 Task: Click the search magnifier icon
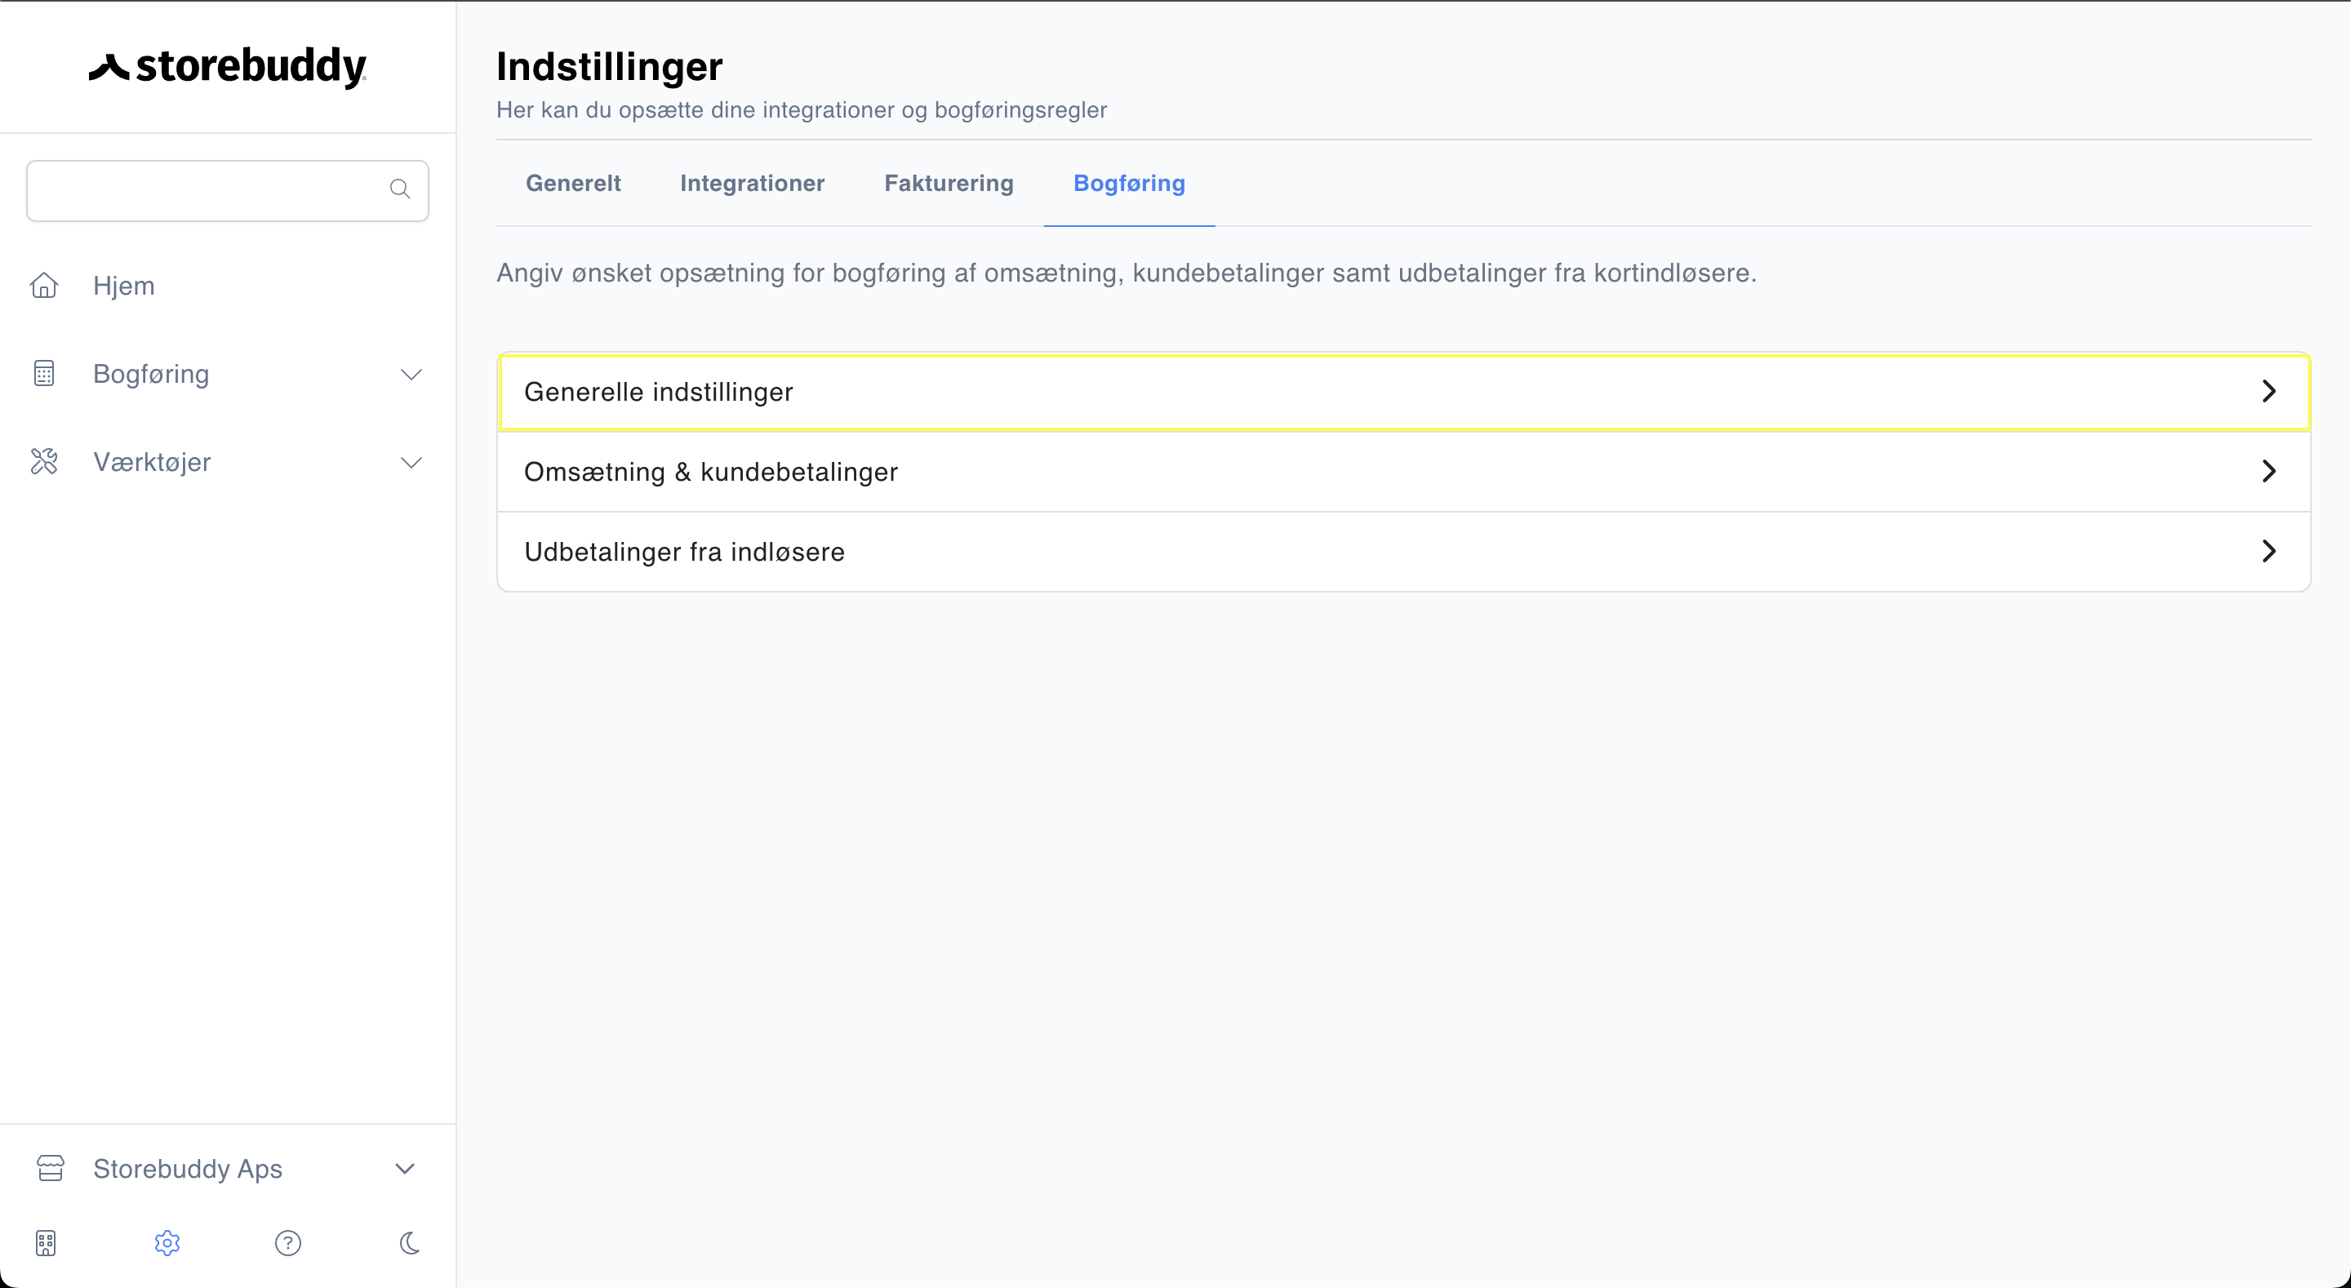click(400, 189)
